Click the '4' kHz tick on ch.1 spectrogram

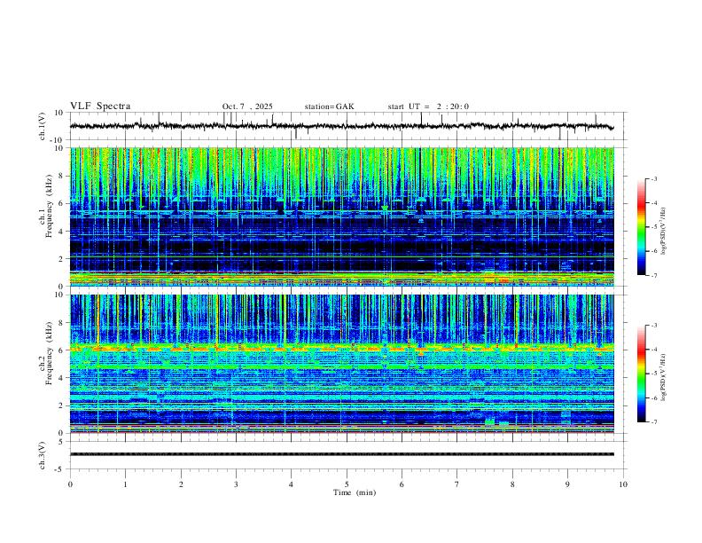click(62, 232)
